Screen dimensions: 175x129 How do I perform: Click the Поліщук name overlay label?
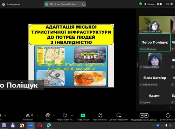[x=22, y=85]
